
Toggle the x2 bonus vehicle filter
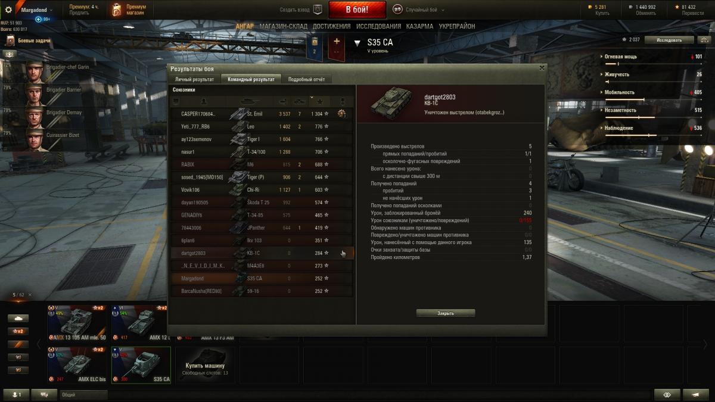18,331
